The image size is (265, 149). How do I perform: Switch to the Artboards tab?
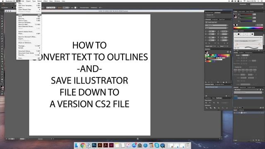tap(241, 110)
